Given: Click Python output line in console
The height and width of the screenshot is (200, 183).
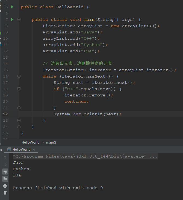Looking at the screenshot, I should pyautogui.click(x=21, y=169).
